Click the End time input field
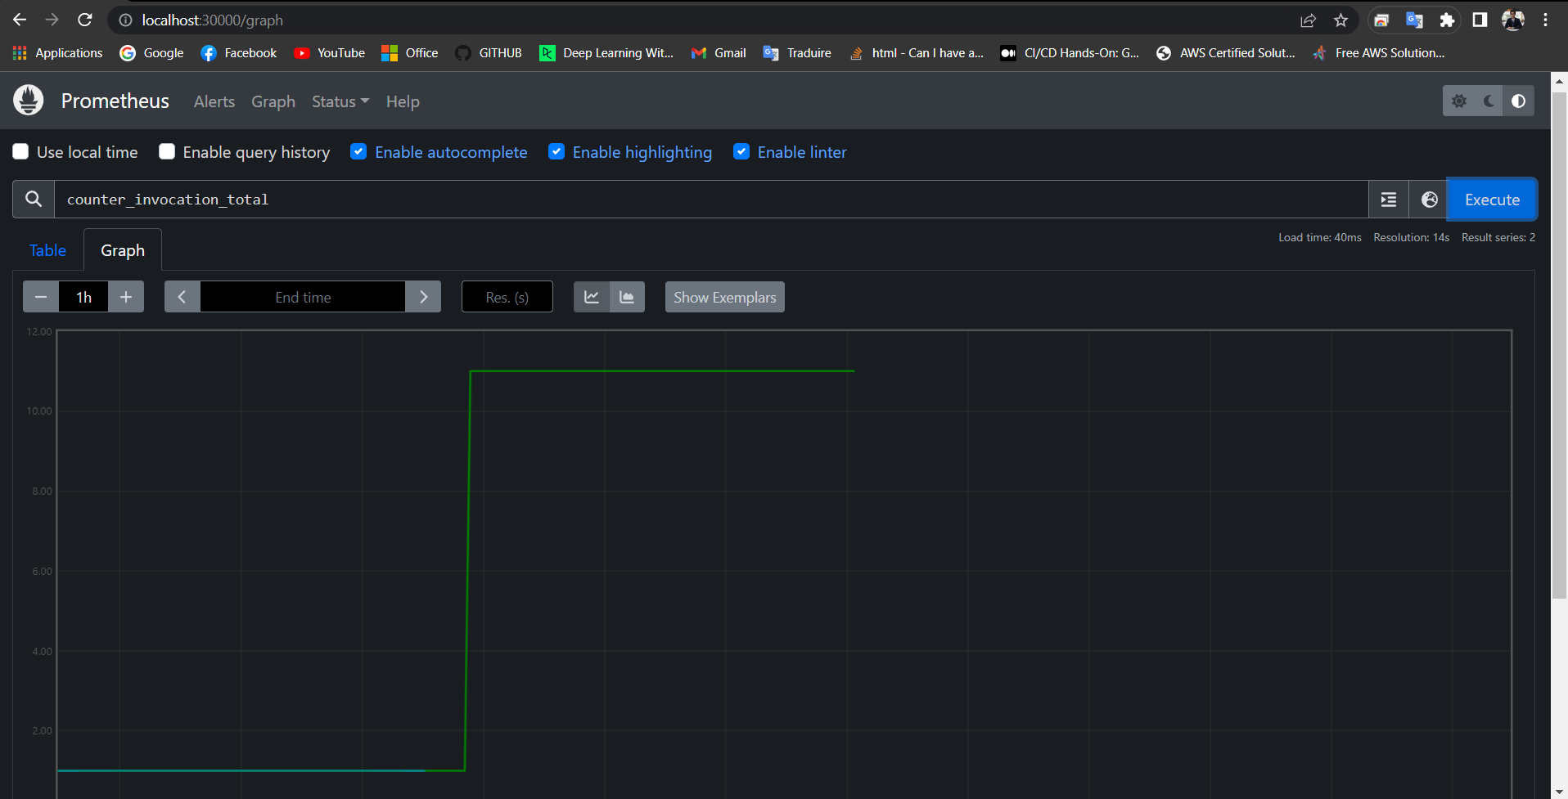 (303, 296)
